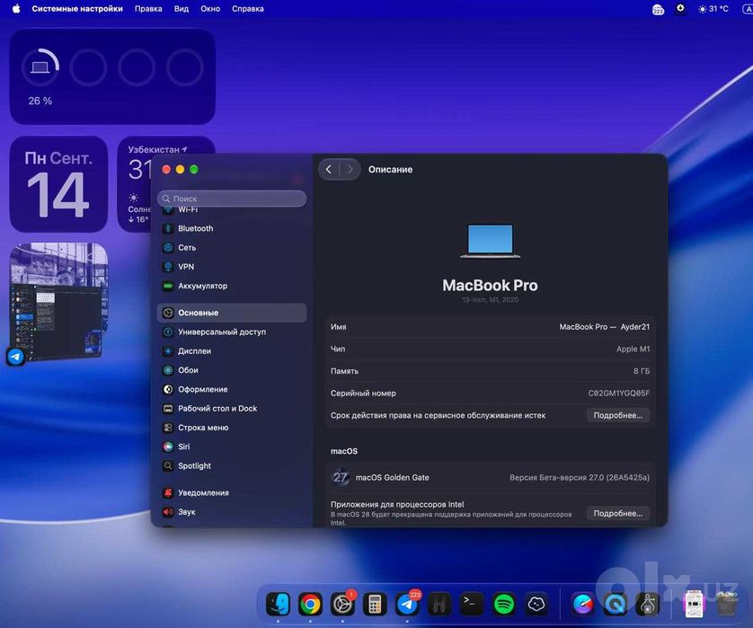Image resolution: width=753 pixels, height=628 pixels.
Task: Open Обои wallpaper settings
Action: 232,370
